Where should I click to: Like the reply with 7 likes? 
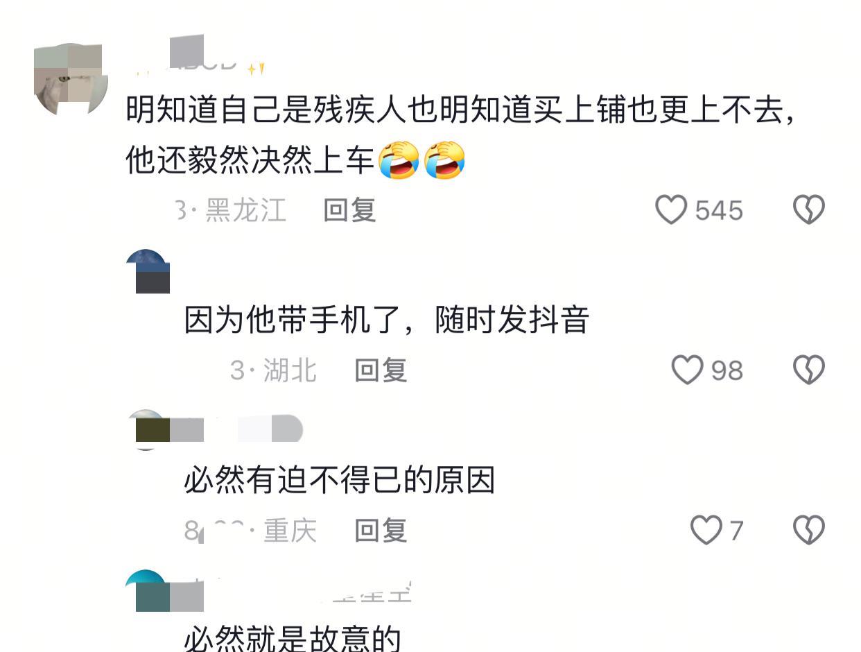(706, 530)
